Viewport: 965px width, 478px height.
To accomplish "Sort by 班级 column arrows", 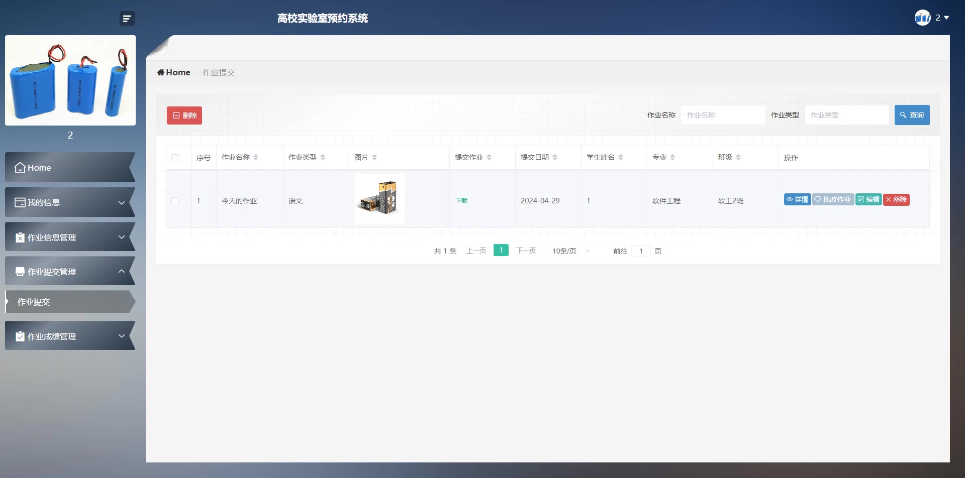I will pyautogui.click(x=738, y=158).
